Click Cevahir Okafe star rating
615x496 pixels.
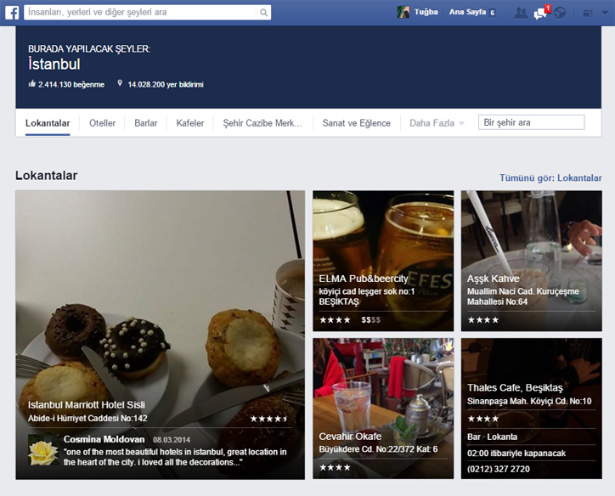point(335,467)
